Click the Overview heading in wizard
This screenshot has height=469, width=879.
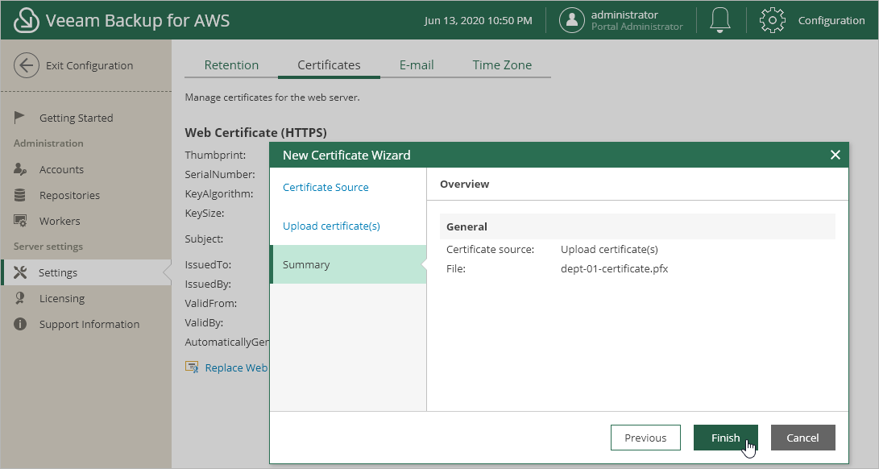point(465,184)
